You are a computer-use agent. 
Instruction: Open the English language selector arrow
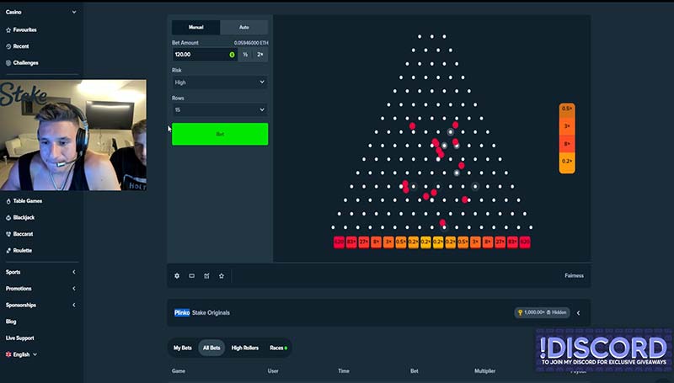point(35,354)
